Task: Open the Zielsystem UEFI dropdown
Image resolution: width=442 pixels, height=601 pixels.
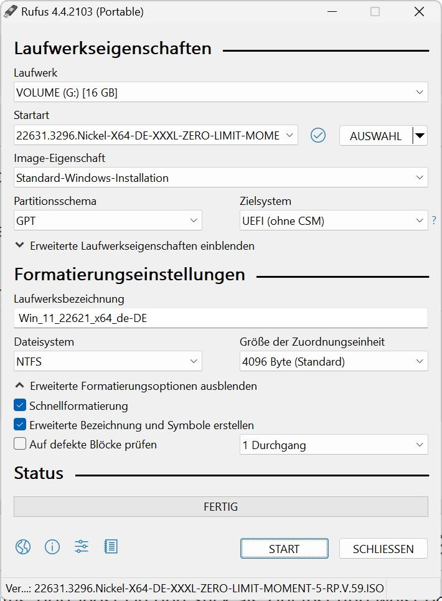Action: 334,220
